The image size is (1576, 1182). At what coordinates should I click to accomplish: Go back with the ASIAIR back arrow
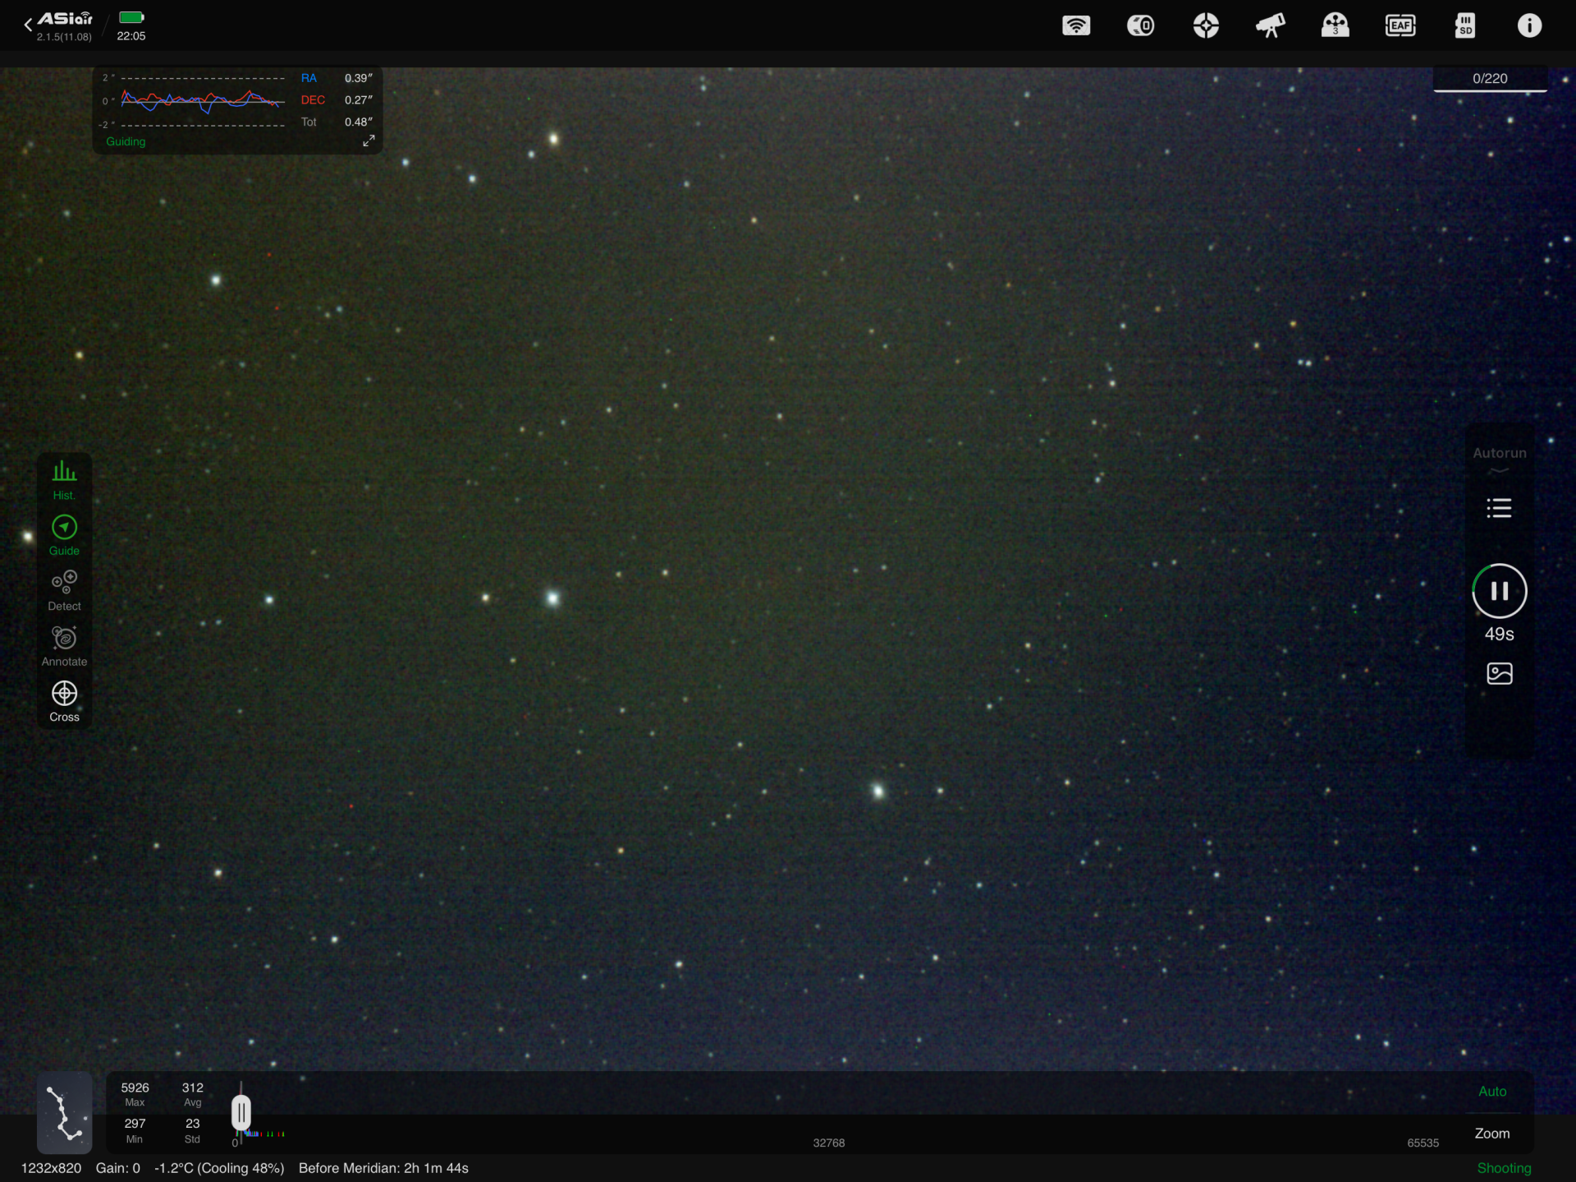point(29,25)
